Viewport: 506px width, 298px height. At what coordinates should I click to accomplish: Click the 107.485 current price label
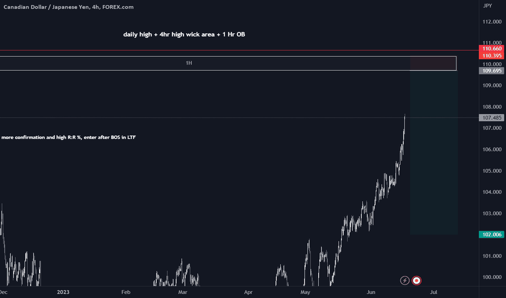[491, 118]
